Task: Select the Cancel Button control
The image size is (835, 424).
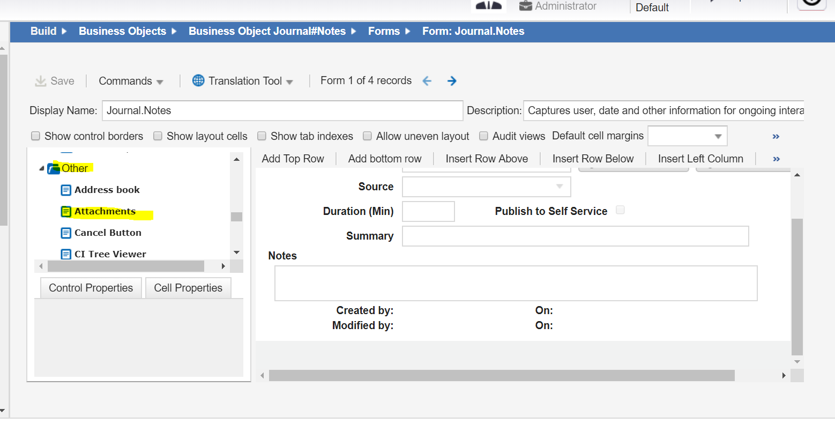Action: click(x=108, y=233)
